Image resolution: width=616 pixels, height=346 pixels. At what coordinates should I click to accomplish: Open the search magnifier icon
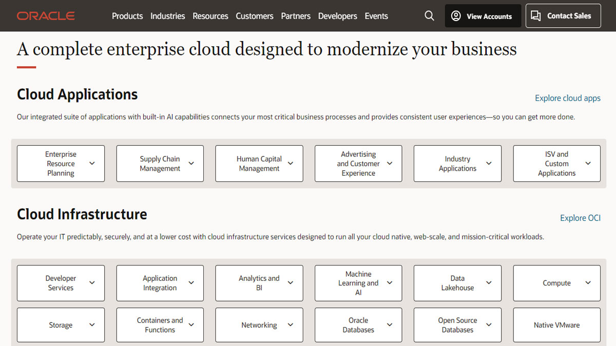click(429, 16)
